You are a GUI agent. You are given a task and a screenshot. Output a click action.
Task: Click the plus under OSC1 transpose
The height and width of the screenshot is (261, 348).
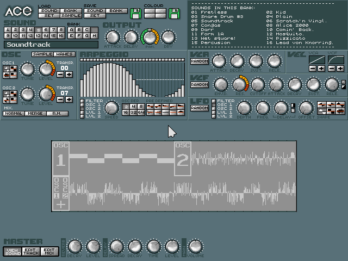pos(69,74)
